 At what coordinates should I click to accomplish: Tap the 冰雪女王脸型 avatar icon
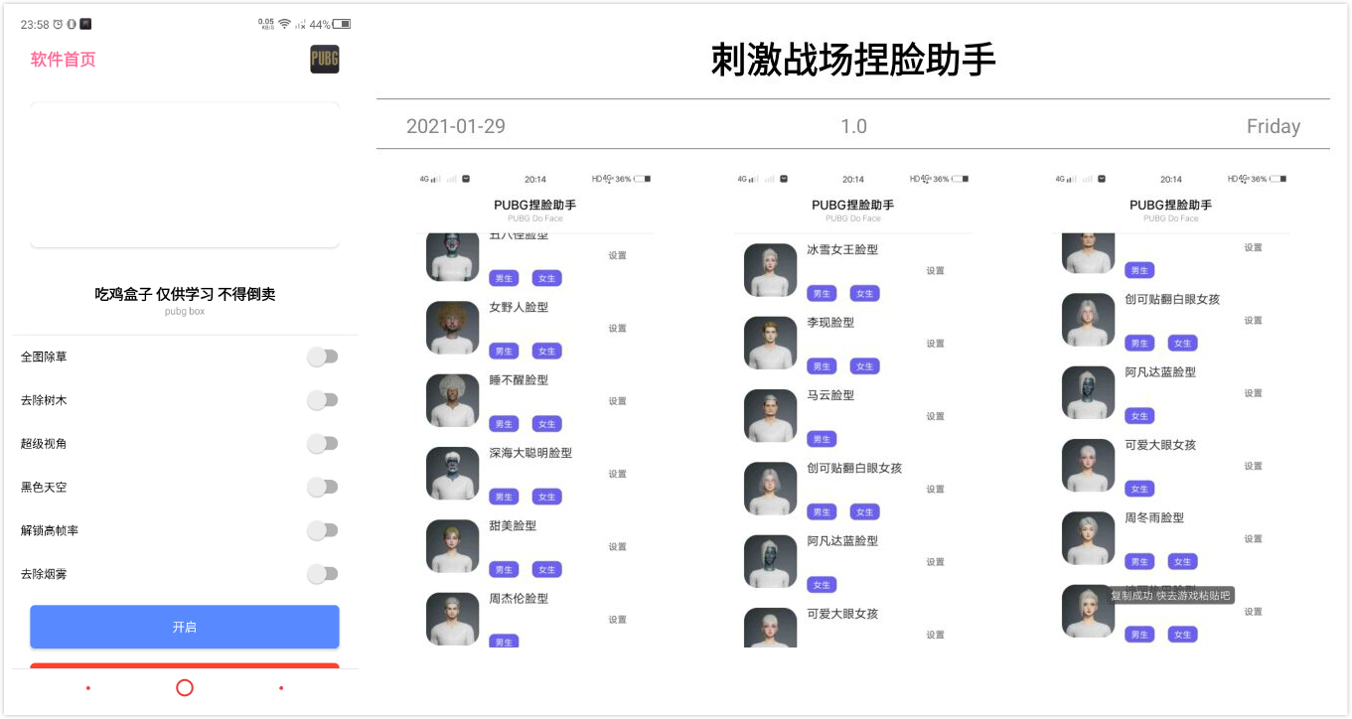(x=771, y=270)
